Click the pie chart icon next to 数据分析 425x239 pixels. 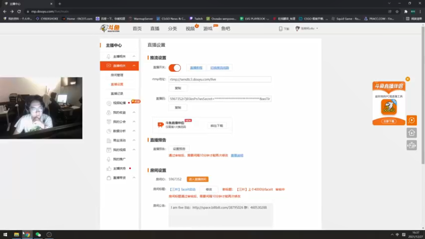(x=109, y=131)
